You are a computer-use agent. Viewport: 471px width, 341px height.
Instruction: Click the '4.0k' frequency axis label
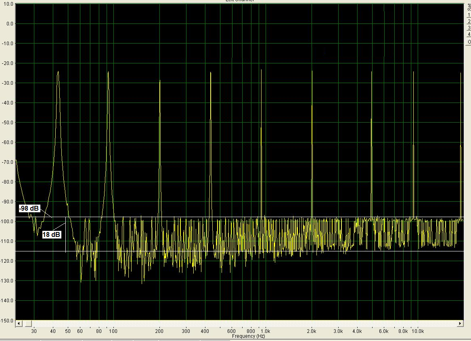point(357,331)
